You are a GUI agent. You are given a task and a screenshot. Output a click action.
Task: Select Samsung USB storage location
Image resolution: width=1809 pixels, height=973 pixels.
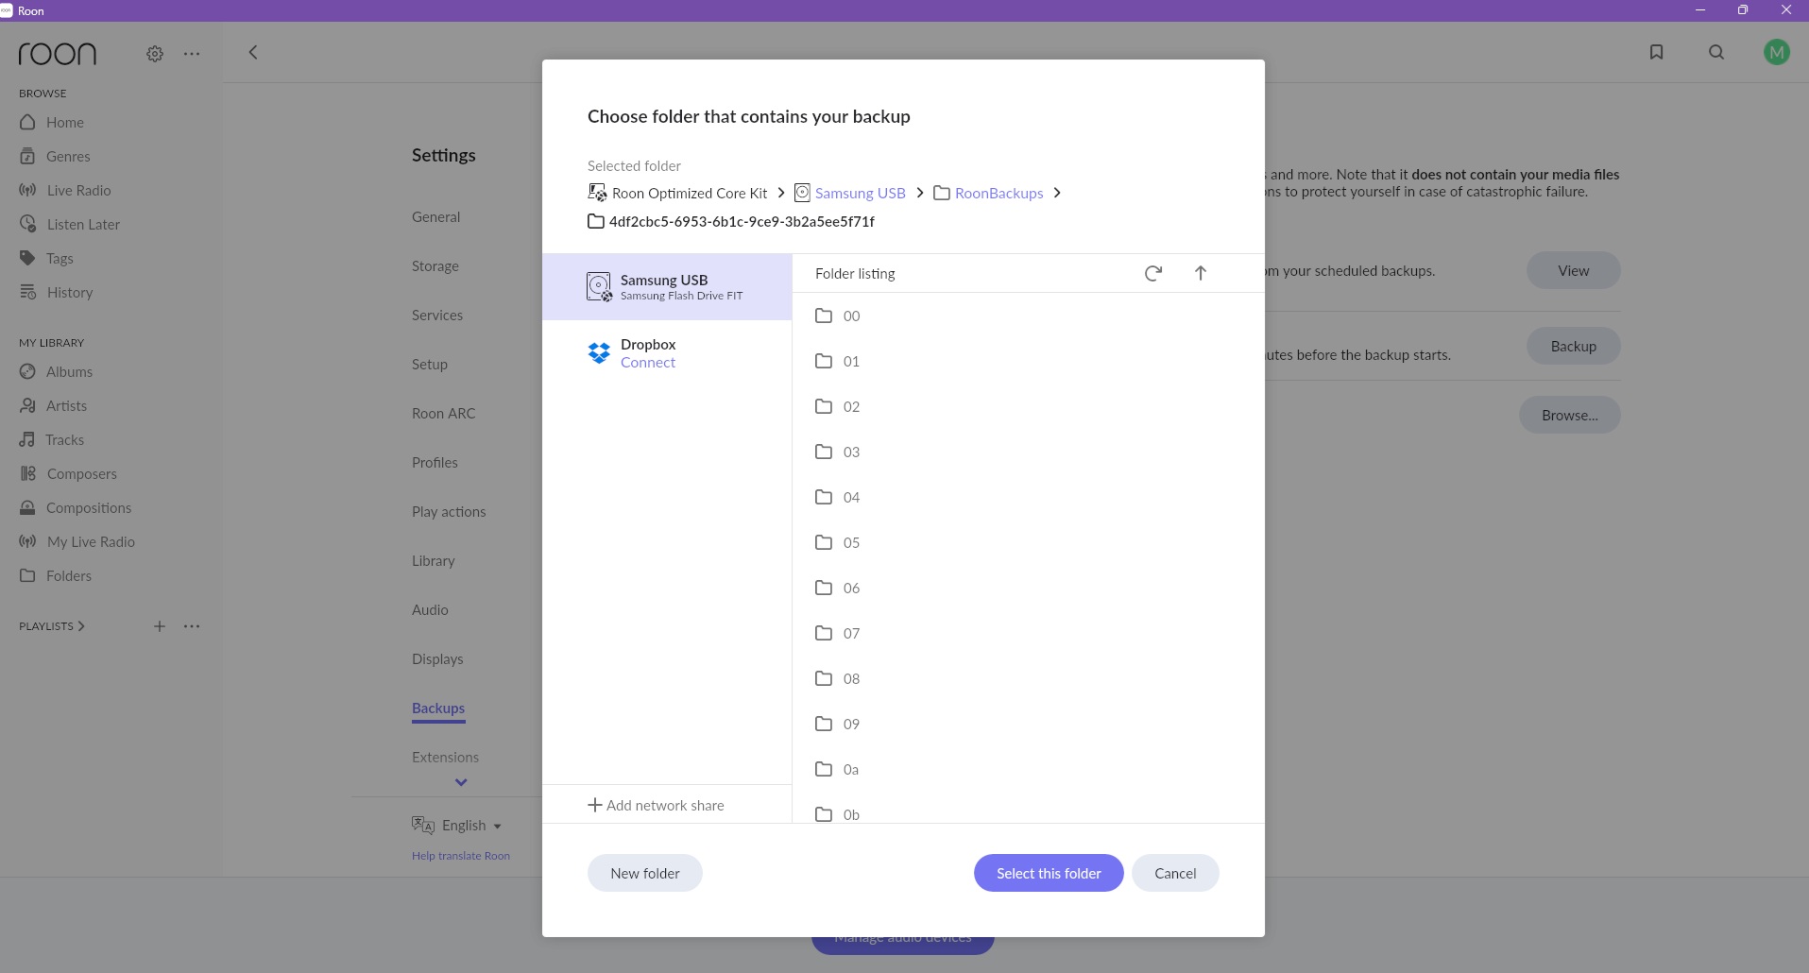click(666, 286)
